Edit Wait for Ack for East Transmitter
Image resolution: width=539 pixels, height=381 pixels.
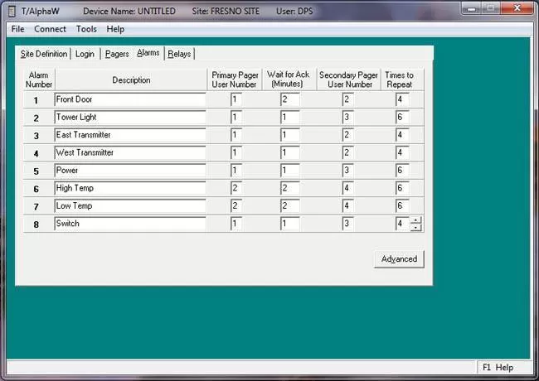[x=289, y=135]
